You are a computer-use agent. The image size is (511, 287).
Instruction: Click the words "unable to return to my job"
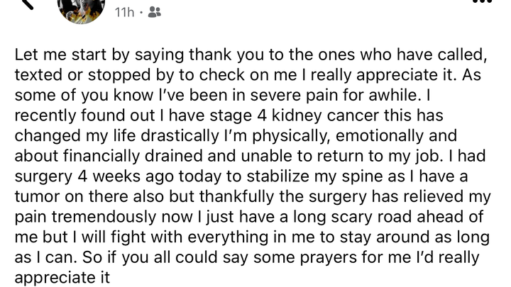coord(340,156)
